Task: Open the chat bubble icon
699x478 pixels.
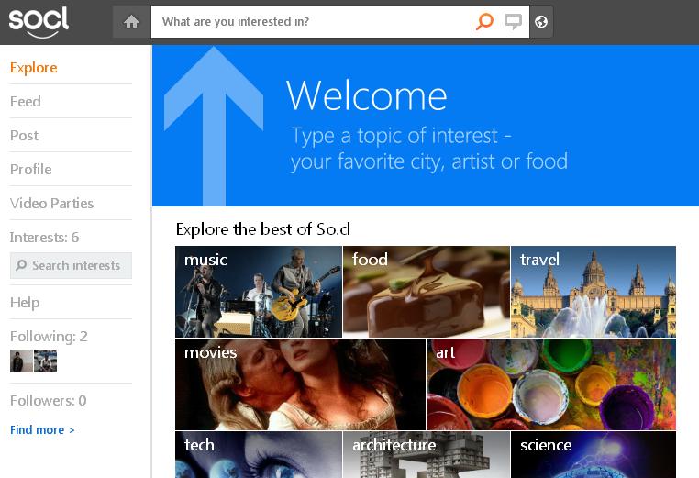Action: coord(513,22)
